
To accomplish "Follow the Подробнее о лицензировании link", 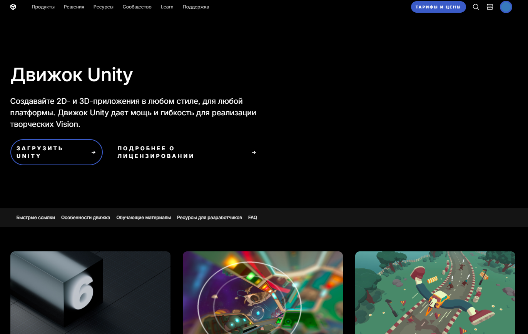I will tap(187, 152).
